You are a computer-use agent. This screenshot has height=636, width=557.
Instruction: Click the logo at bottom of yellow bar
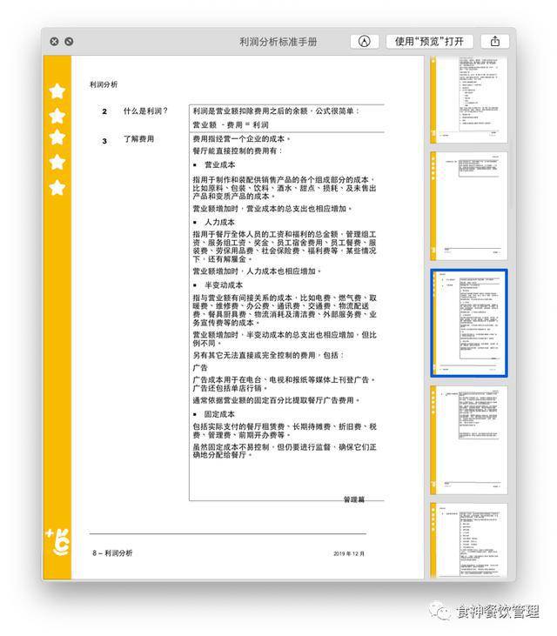point(57,539)
